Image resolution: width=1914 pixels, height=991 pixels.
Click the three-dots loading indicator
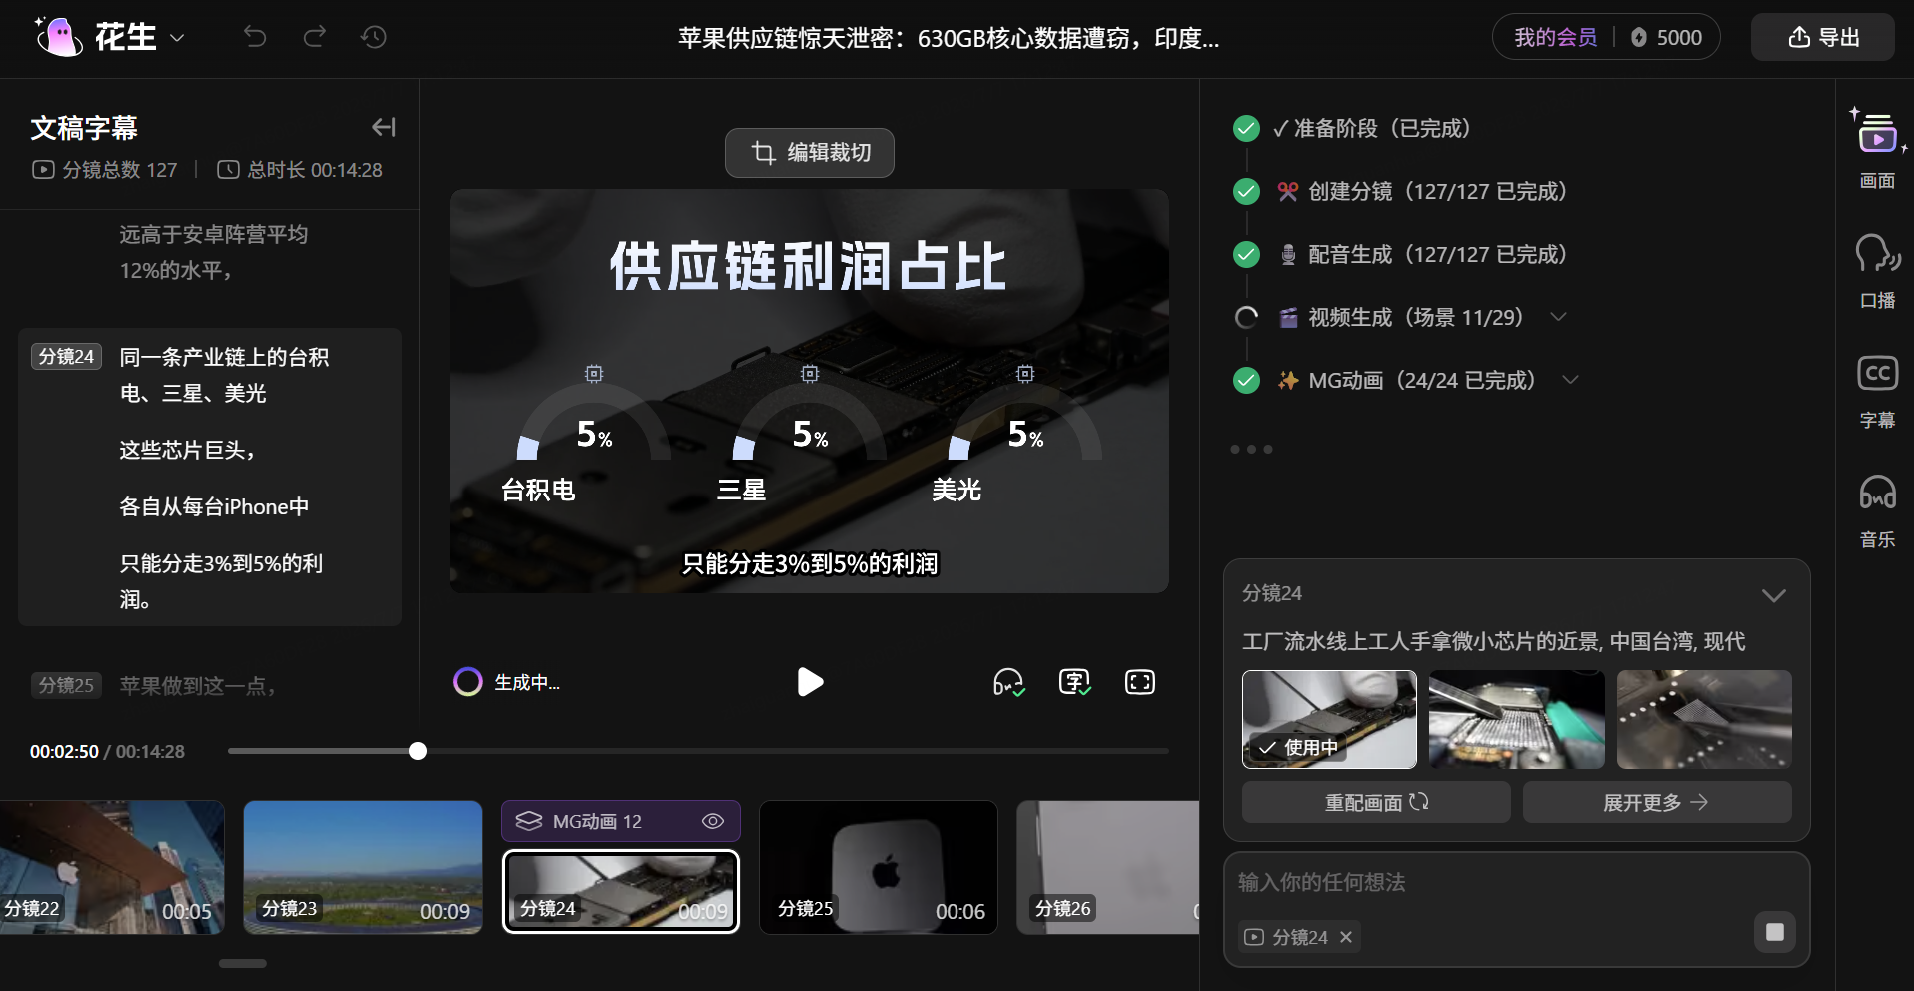[x=1251, y=450]
